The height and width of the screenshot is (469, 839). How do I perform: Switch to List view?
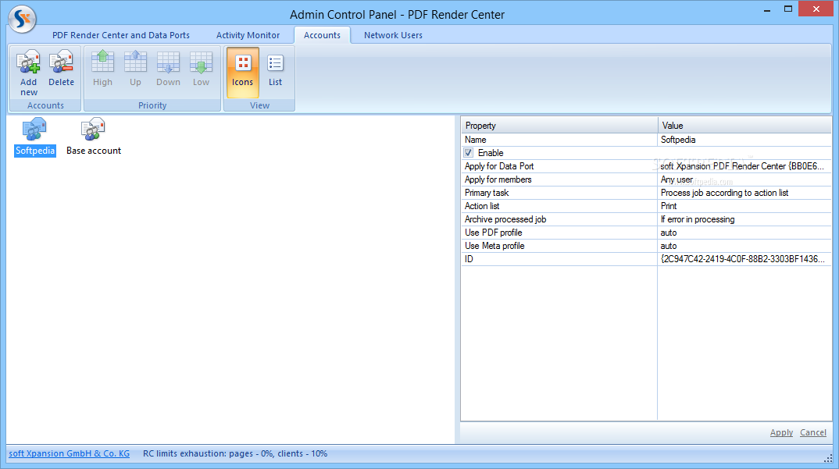pyautogui.click(x=275, y=73)
